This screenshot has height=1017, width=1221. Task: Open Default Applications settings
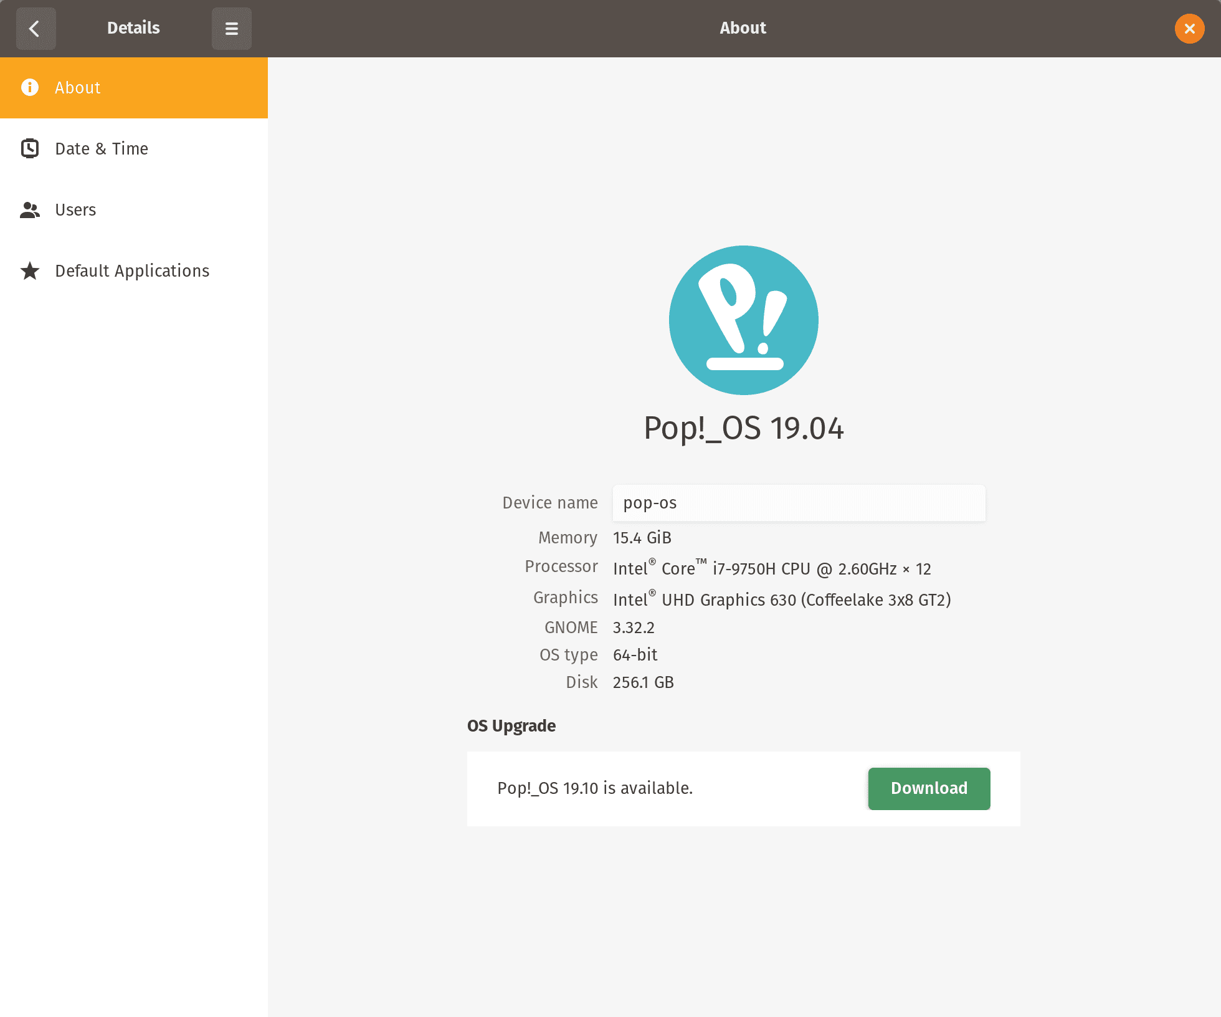click(x=131, y=270)
